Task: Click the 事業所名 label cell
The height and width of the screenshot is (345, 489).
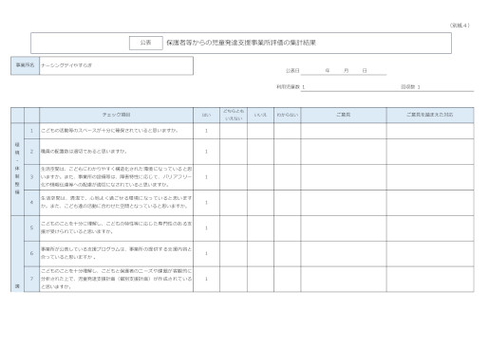Action: [x=25, y=65]
